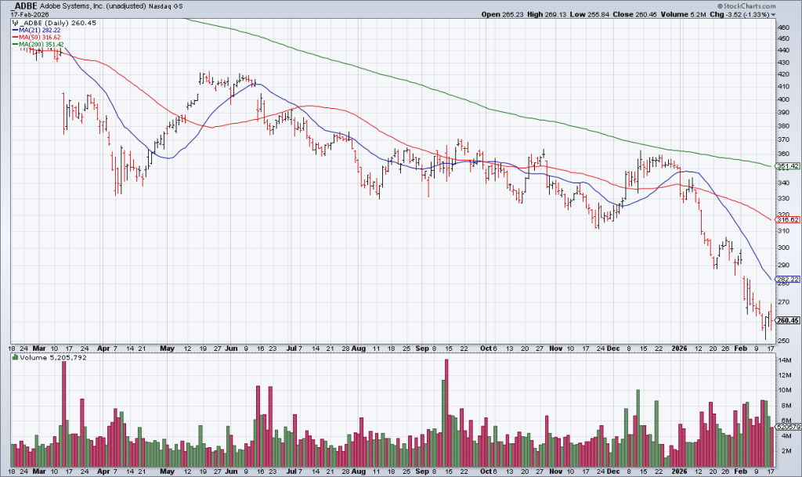Image resolution: width=802 pixels, height=477 pixels.
Task: Click the 12M volume axis label
Action: [785, 375]
